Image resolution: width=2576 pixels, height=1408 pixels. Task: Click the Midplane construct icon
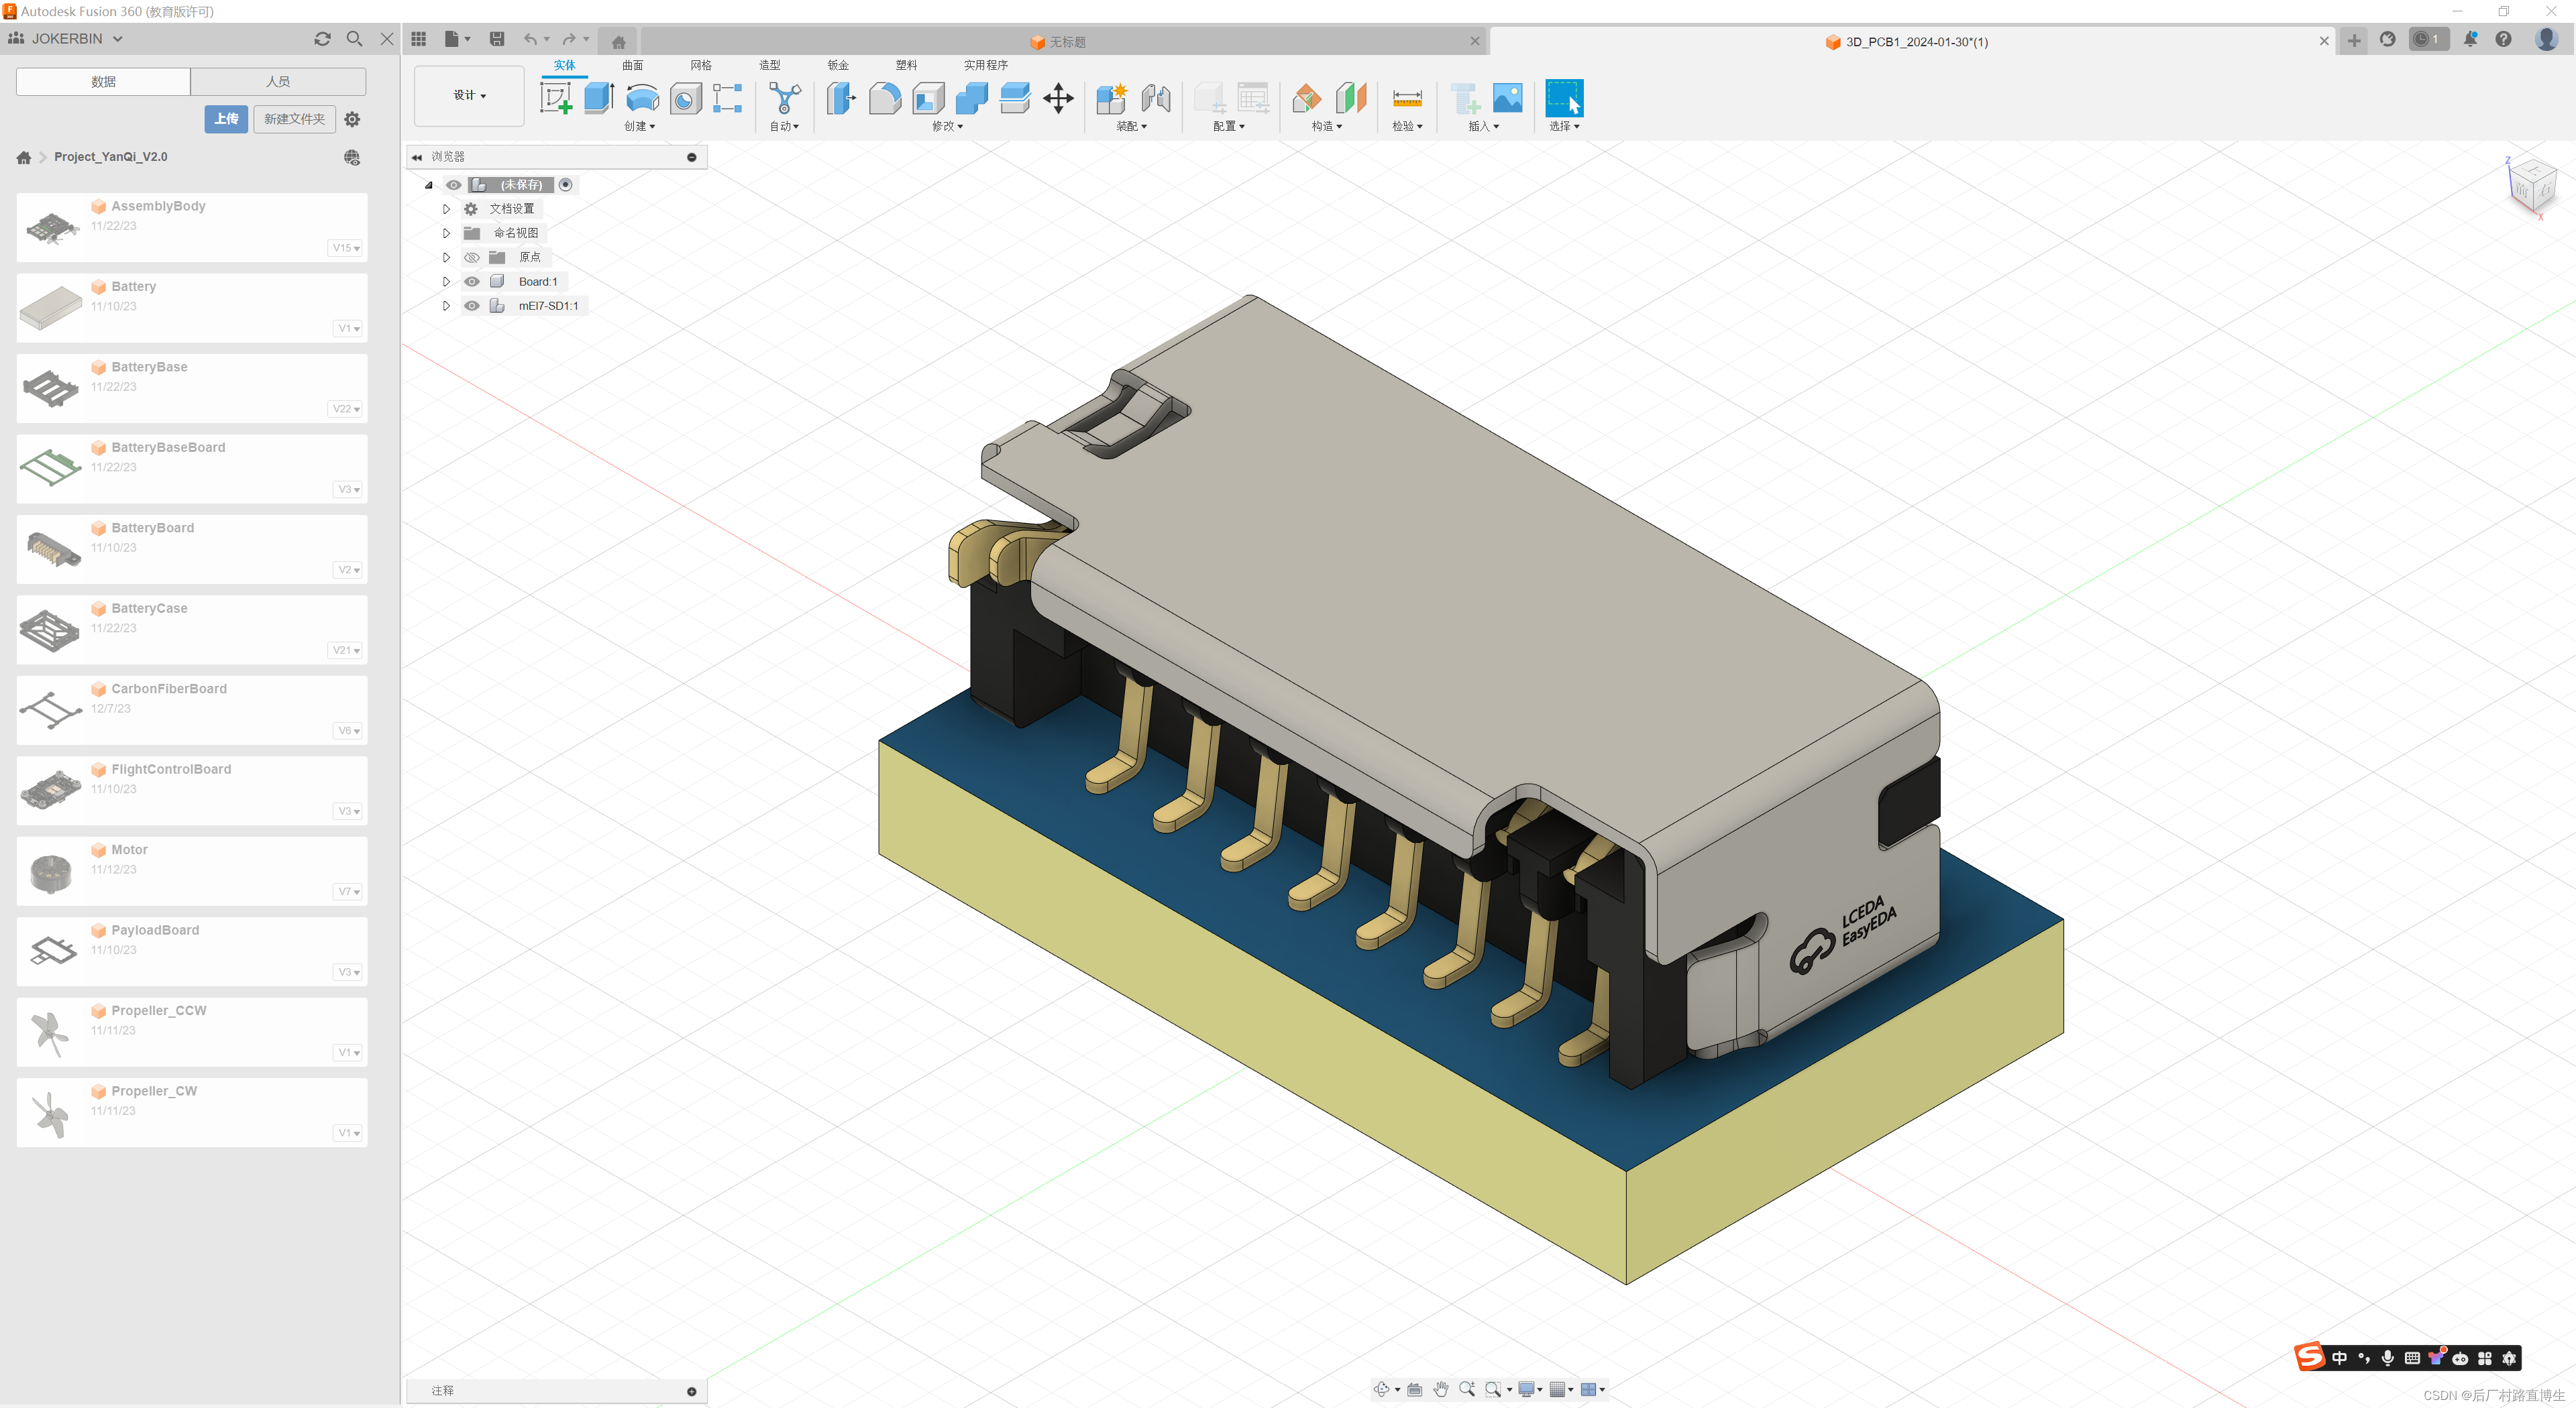[x=1351, y=98]
